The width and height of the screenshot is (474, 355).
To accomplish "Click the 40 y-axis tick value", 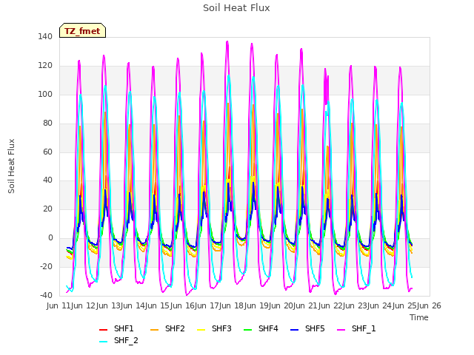I will [47, 180].
